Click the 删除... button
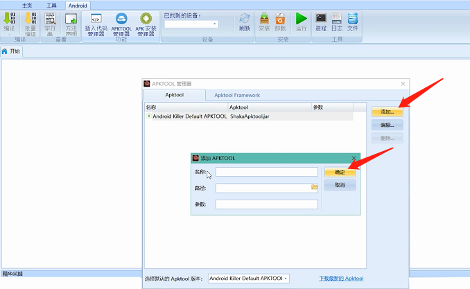The width and height of the screenshot is (470, 289). (x=388, y=138)
